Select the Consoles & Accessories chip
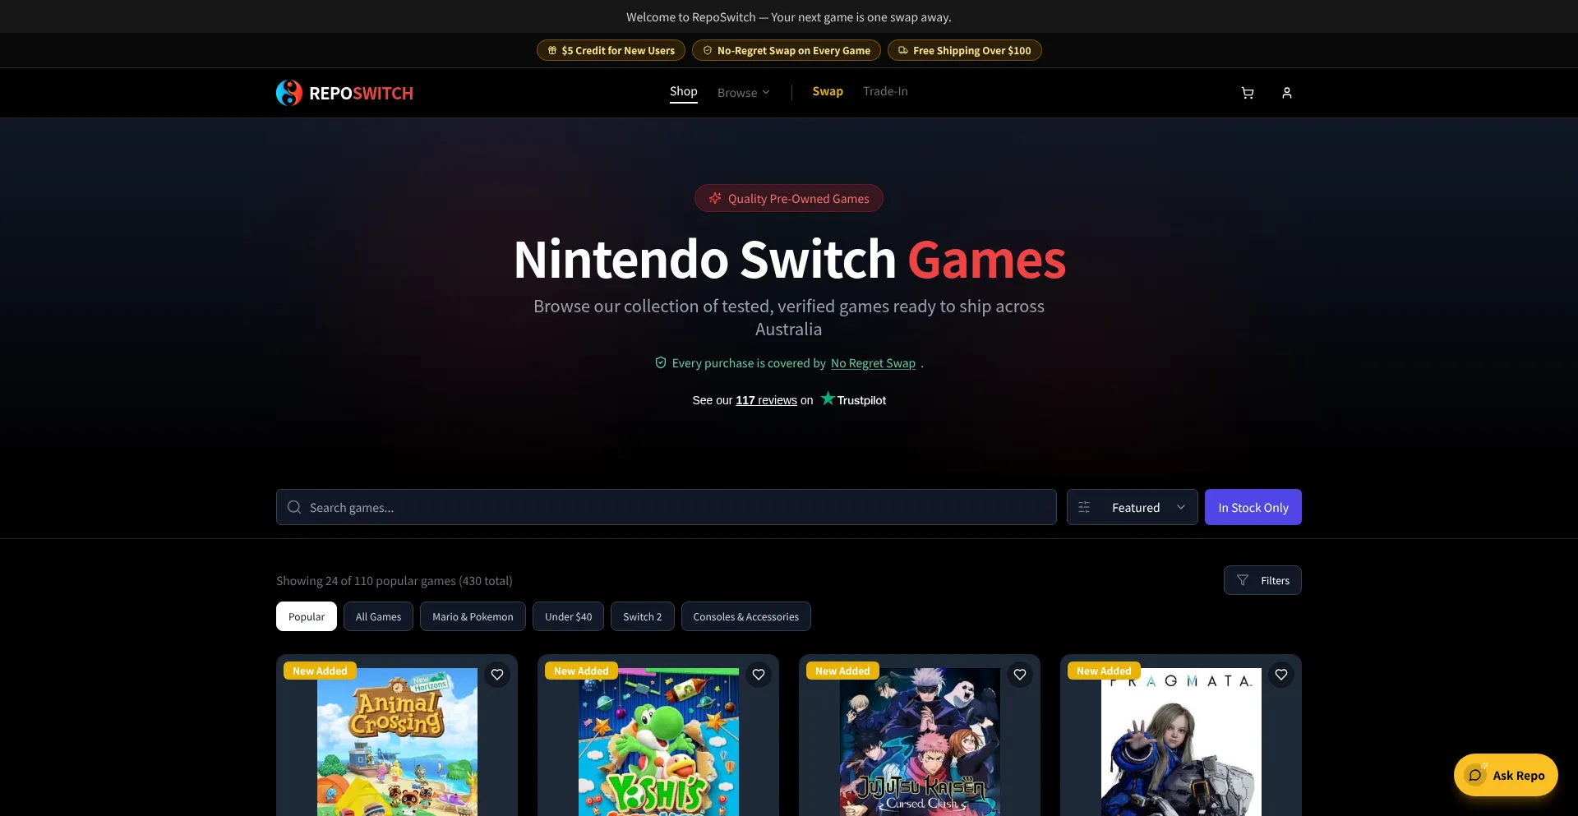This screenshot has height=816, width=1578. tap(745, 616)
